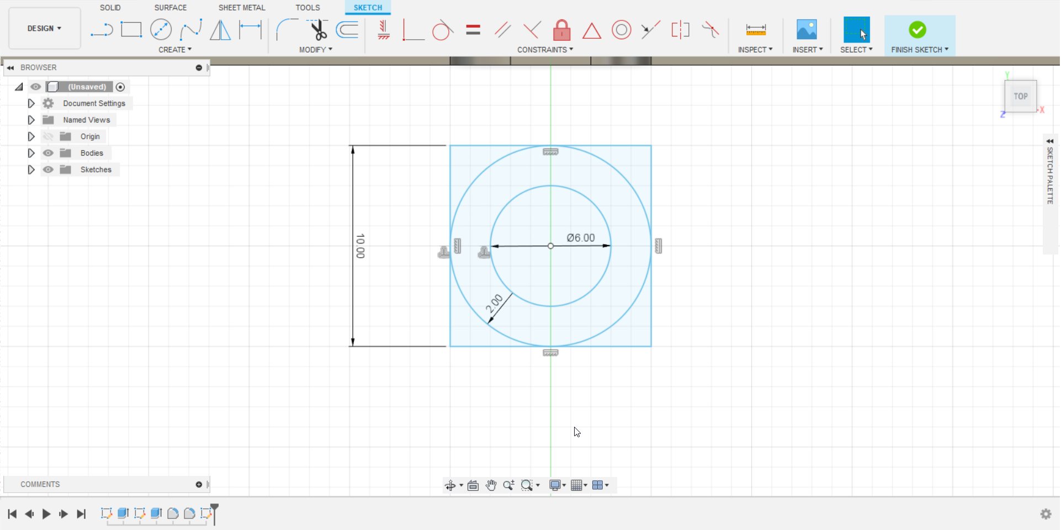1061x530 pixels.
Task: Switch to the TOOLS tab
Action: pos(307,8)
